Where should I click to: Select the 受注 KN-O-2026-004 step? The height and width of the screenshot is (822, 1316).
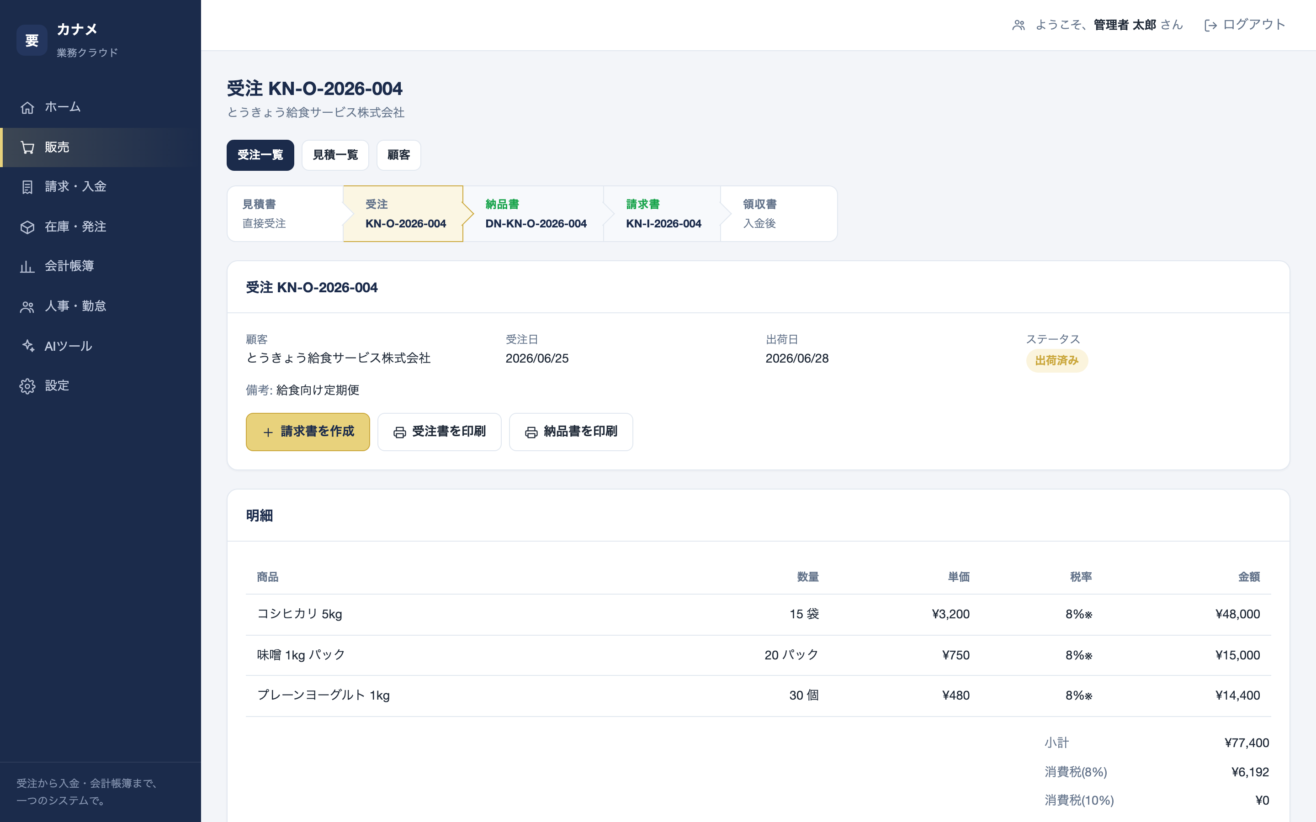(403, 214)
